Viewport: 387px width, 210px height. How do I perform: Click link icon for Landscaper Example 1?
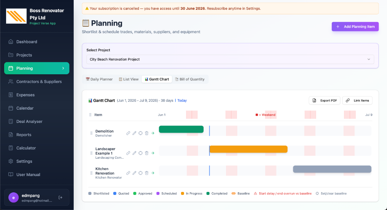[128, 153]
